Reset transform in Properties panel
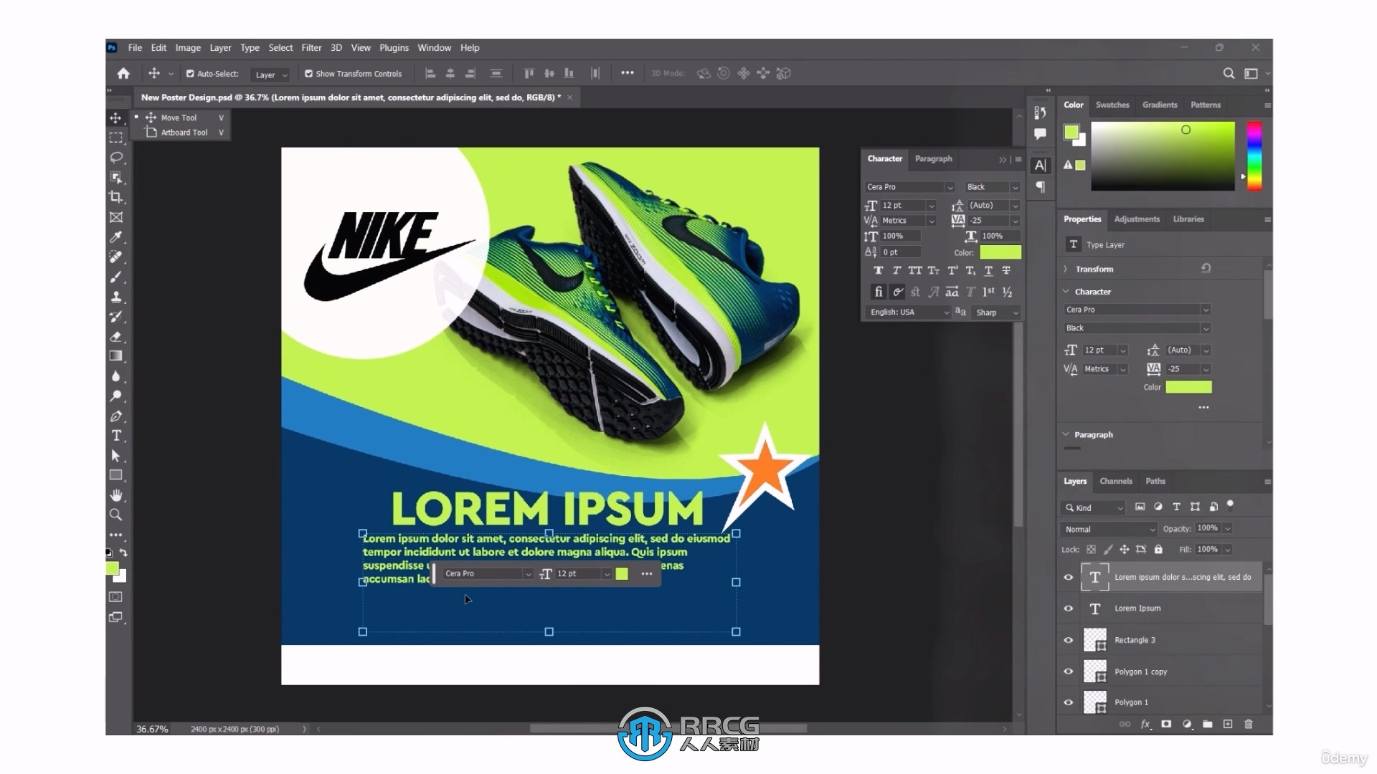The image size is (1377, 774). pos(1206,268)
